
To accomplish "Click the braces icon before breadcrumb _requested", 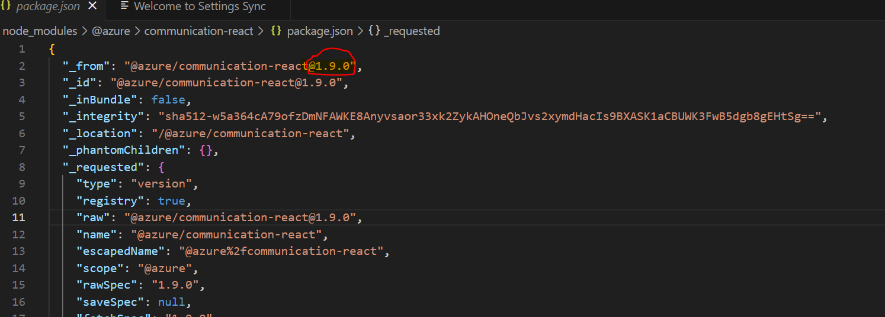I will point(374,31).
